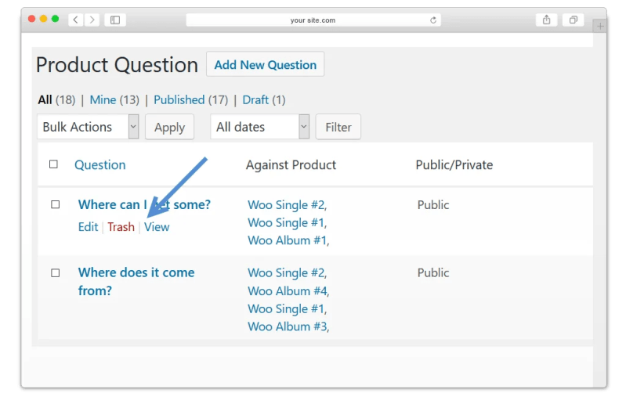
Task: Open Woo Single #2 in the first row
Action: (286, 205)
